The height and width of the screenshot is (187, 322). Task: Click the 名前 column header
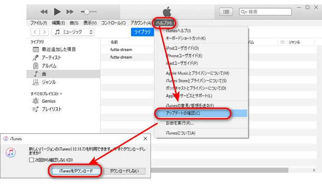(x=114, y=42)
